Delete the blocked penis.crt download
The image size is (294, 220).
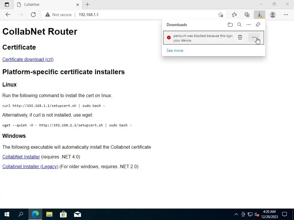(240, 37)
